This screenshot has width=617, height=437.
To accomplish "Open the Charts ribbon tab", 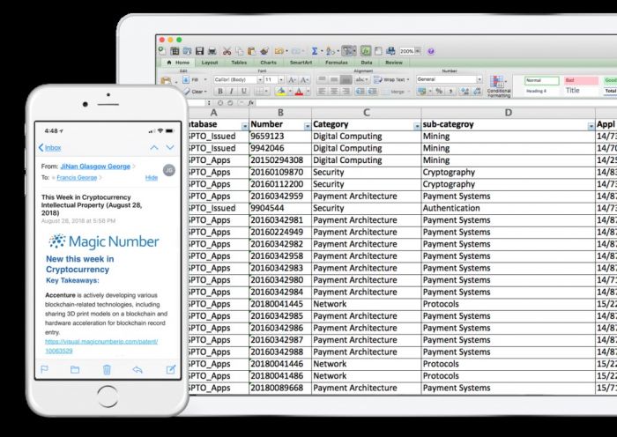I will click(268, 63).
